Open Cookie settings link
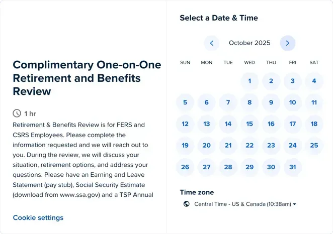This screenshot has width=333, height=234. point(38,217)
